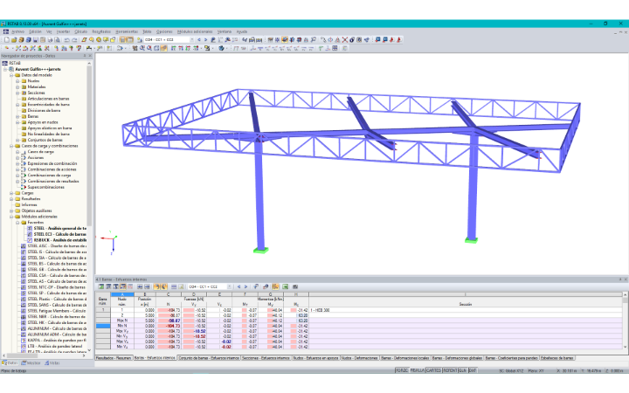629x393 pixels.
Task: Switch to Esbelteces de barras tab
Action: coord(556,358)
